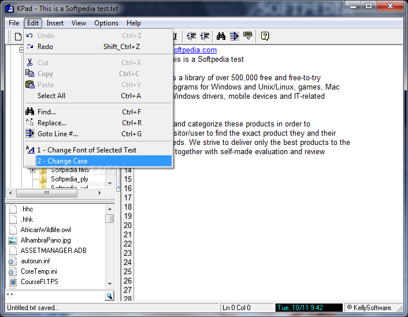Screen dimensions: 408x317
Task: Click the Cut entry in Edit menu
Action: coord(98,63)
